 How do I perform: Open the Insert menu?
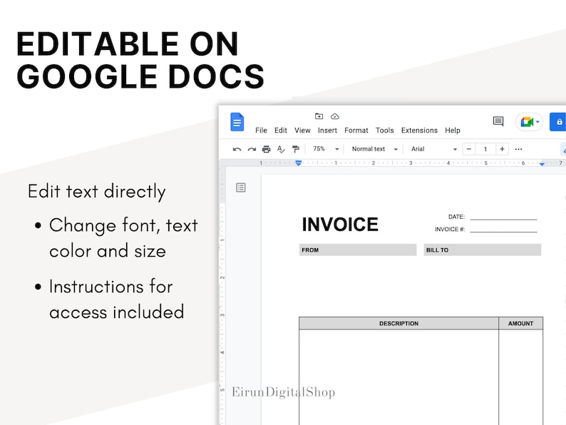pos(327,130)
